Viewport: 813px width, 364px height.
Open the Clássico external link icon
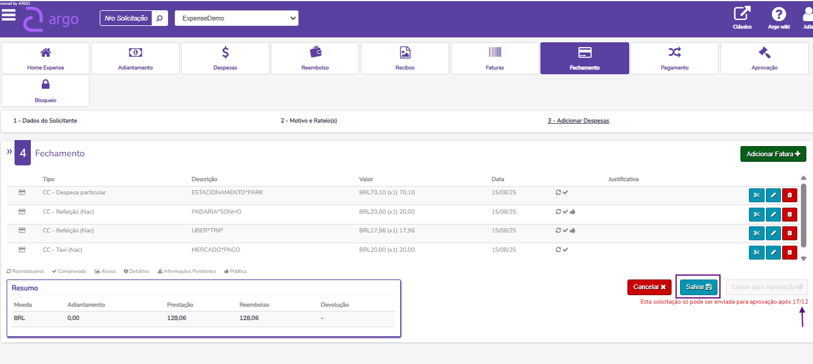click(x=742, y=14)
